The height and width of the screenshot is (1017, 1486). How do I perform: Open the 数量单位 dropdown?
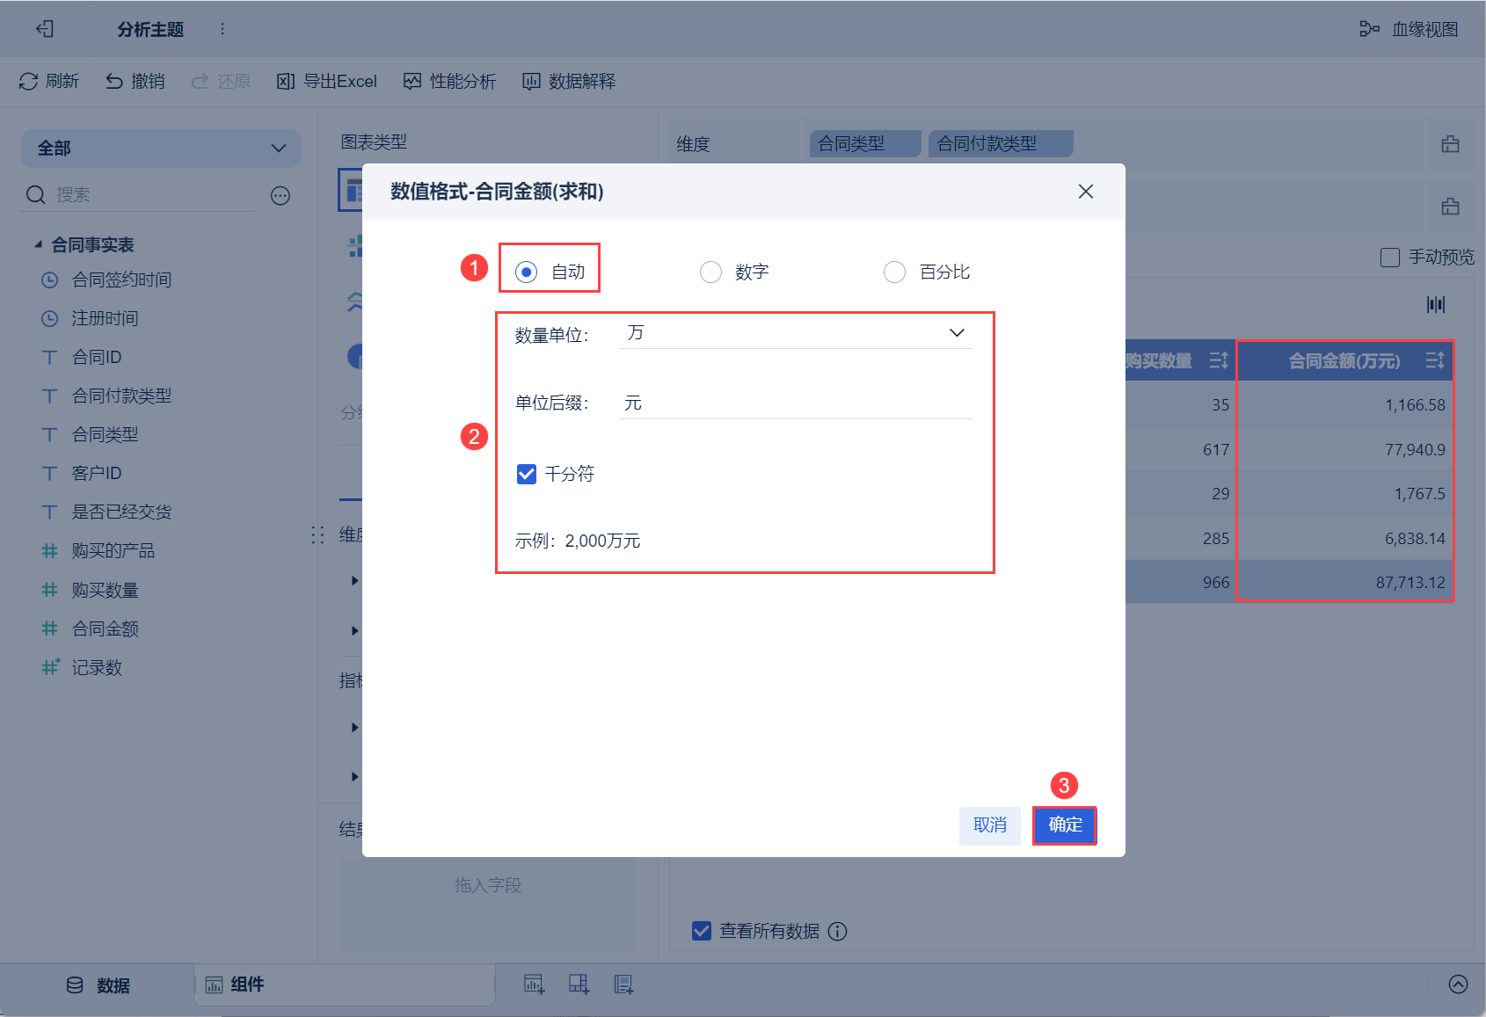coord(796,333)
